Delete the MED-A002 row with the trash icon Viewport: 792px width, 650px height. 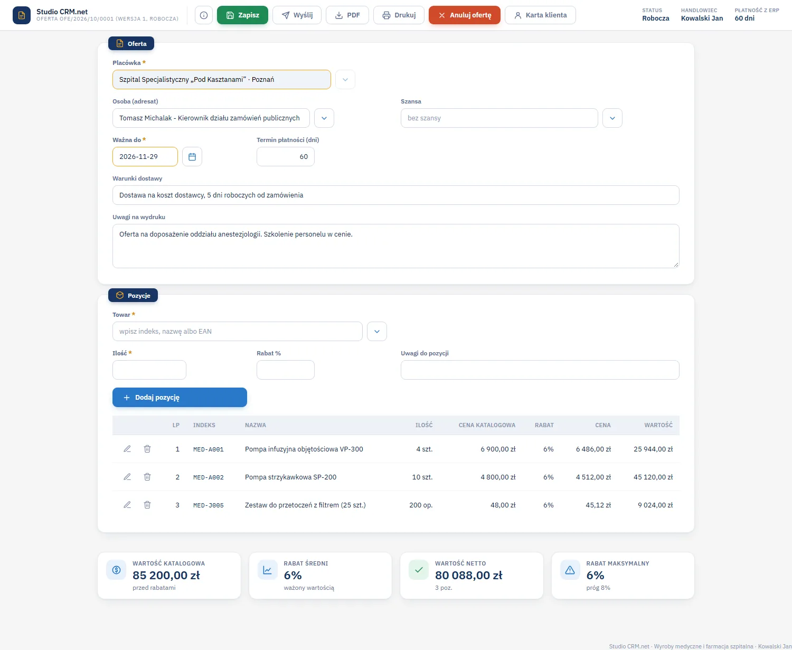[147, 477]
